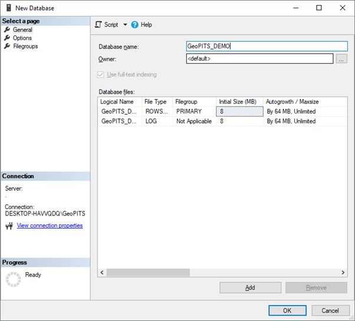
Task: Click the wrench icon beside General
Action: pos(7,29)
